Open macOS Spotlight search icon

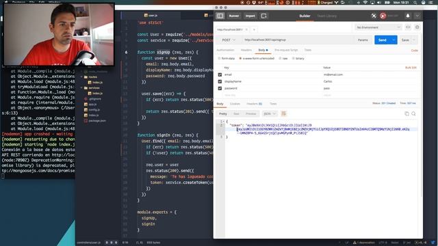pyautogui.click(x=415, y=3)
